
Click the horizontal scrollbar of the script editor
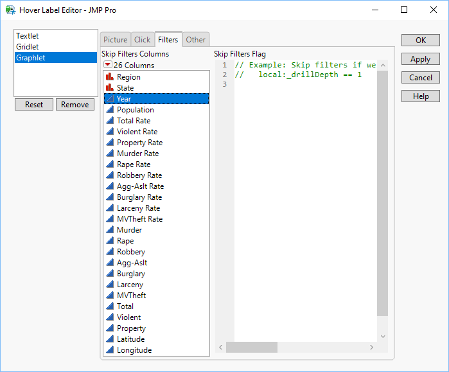pyautogui.click(x=252, y=347)
